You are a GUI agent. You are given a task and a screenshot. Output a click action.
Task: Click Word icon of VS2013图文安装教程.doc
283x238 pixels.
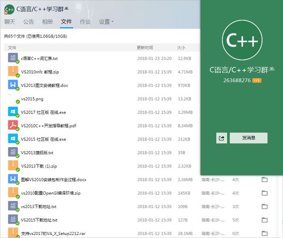pyautogui.click(x=13, y=84)
